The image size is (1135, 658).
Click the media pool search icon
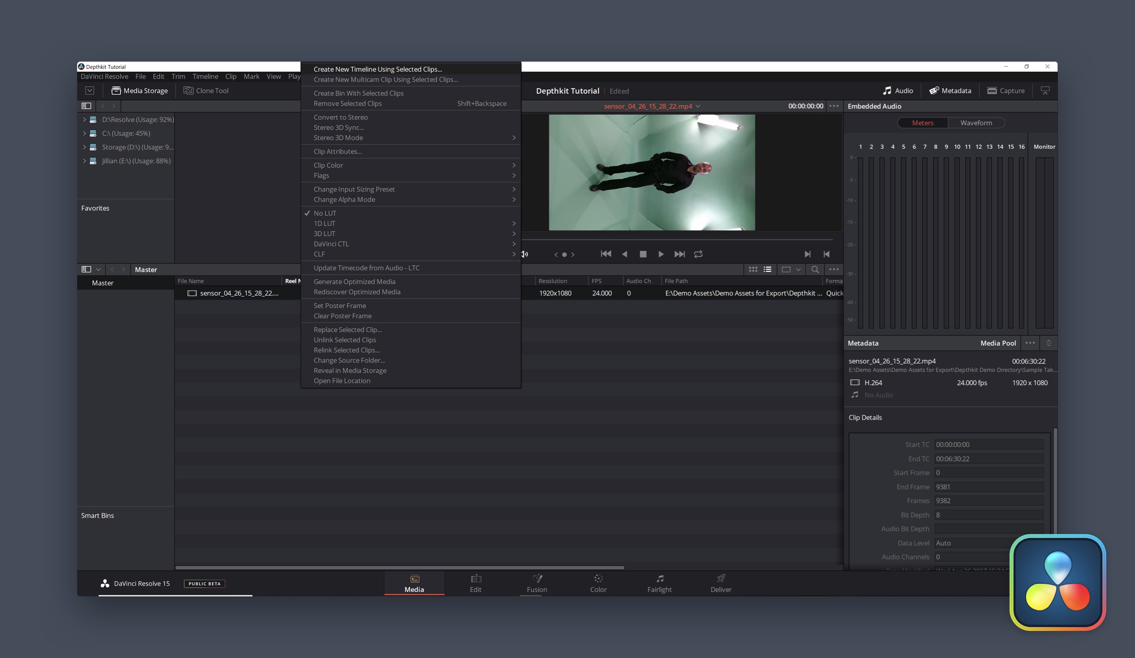click(x=815, y=270)
